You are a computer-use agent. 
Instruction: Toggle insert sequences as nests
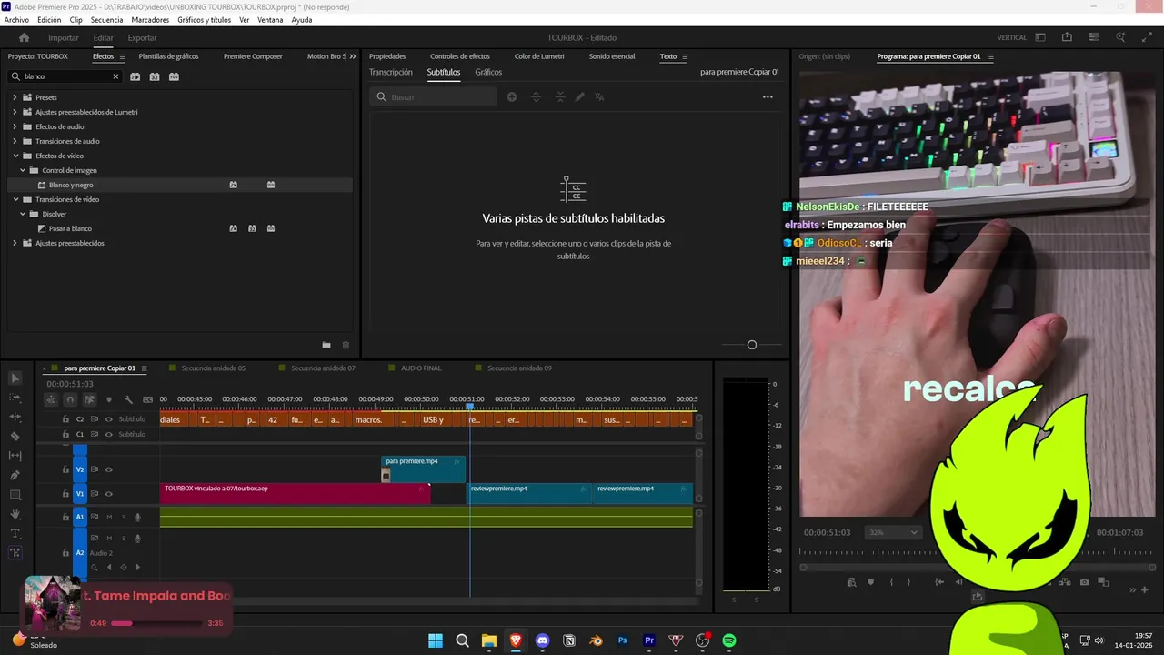click(x=52, y=399)
